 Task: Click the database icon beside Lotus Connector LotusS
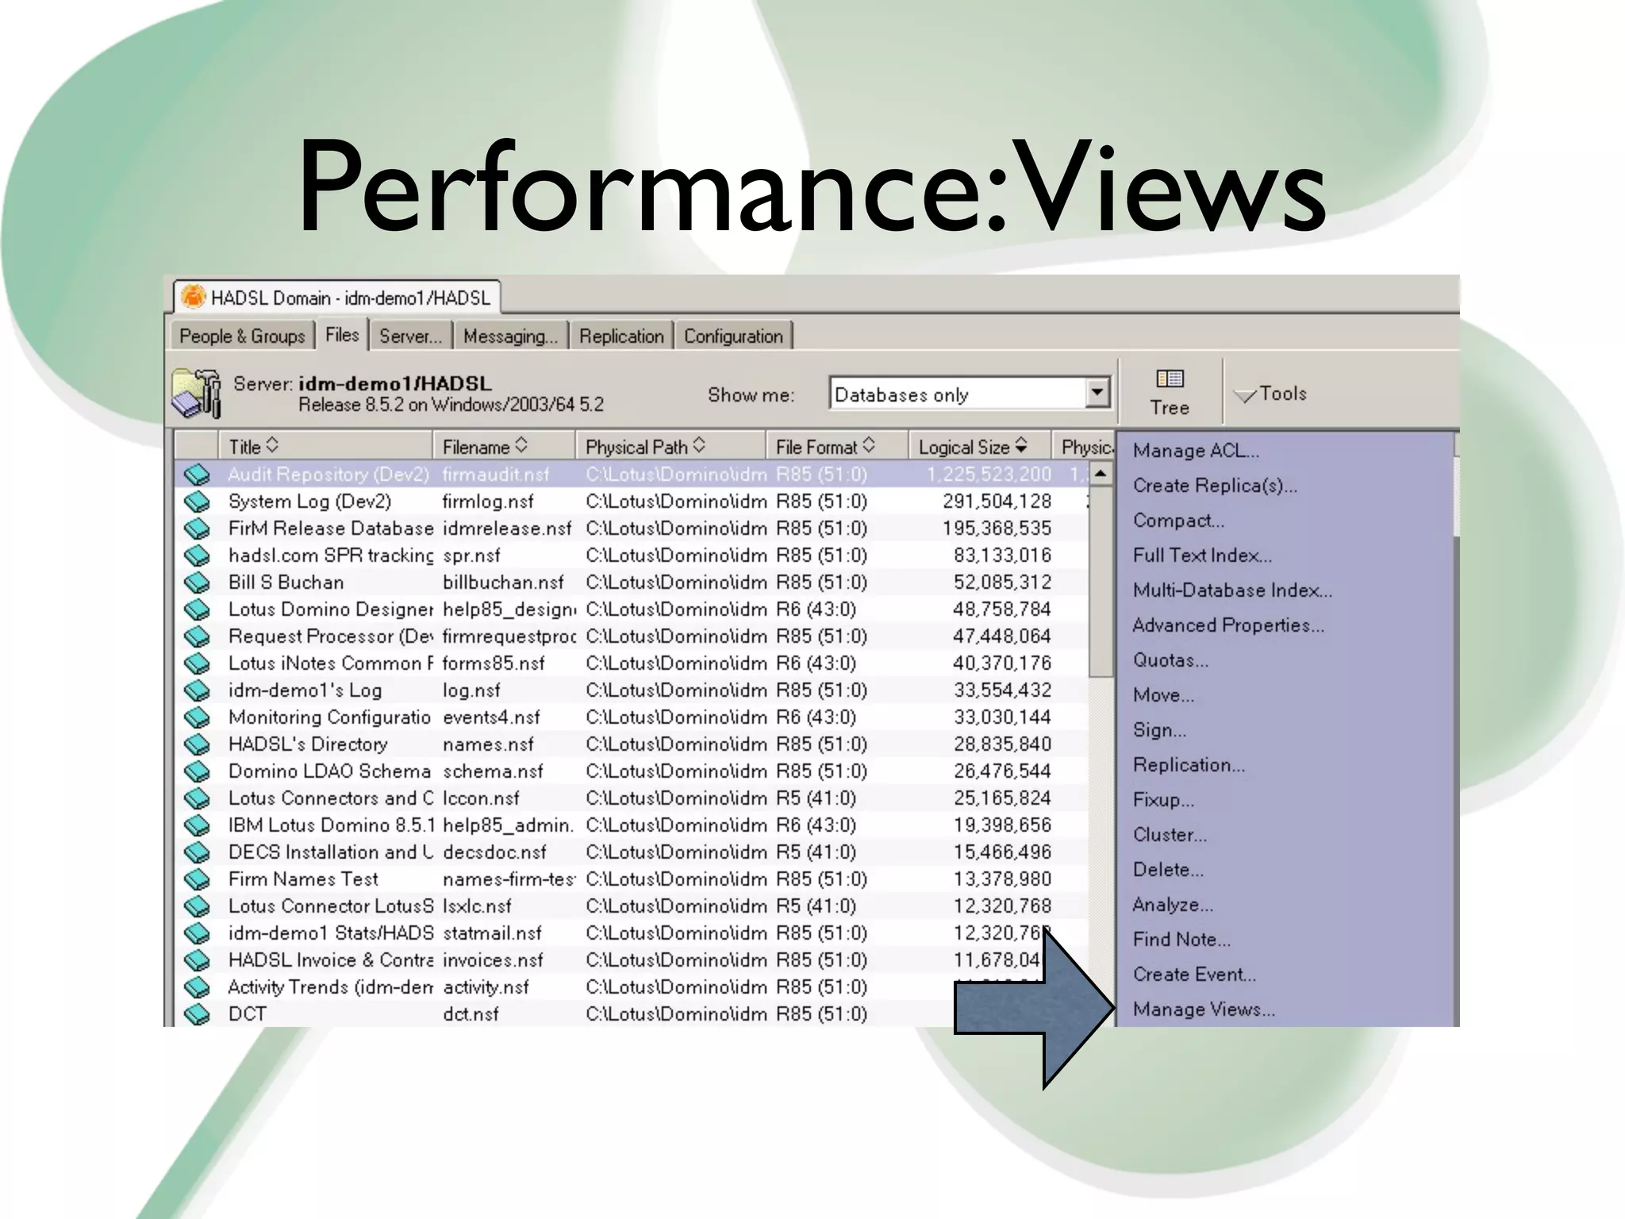coord(197,906)
